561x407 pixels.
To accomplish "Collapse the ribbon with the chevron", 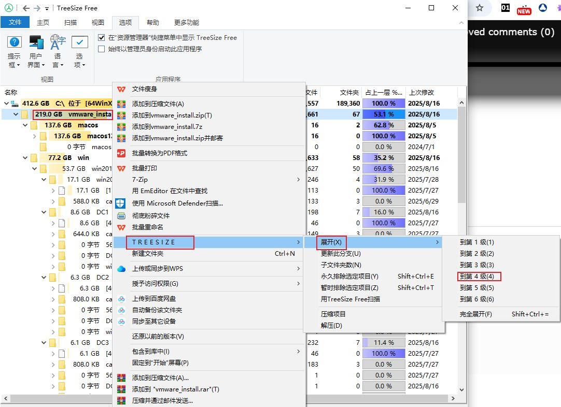I will click(461, 22).
